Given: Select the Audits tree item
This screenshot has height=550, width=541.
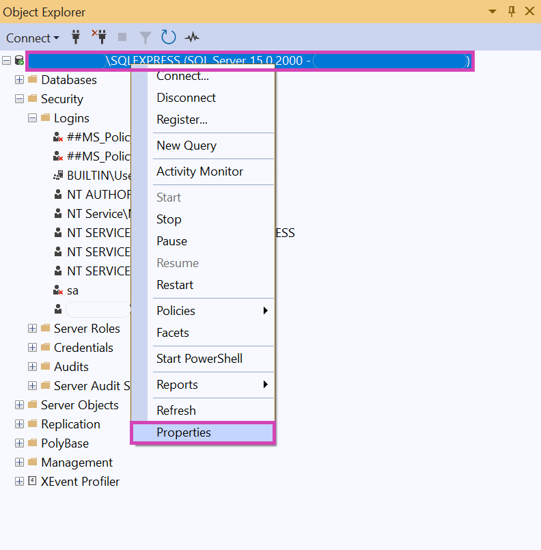Looking at the screenshot, I should (71, 367).
